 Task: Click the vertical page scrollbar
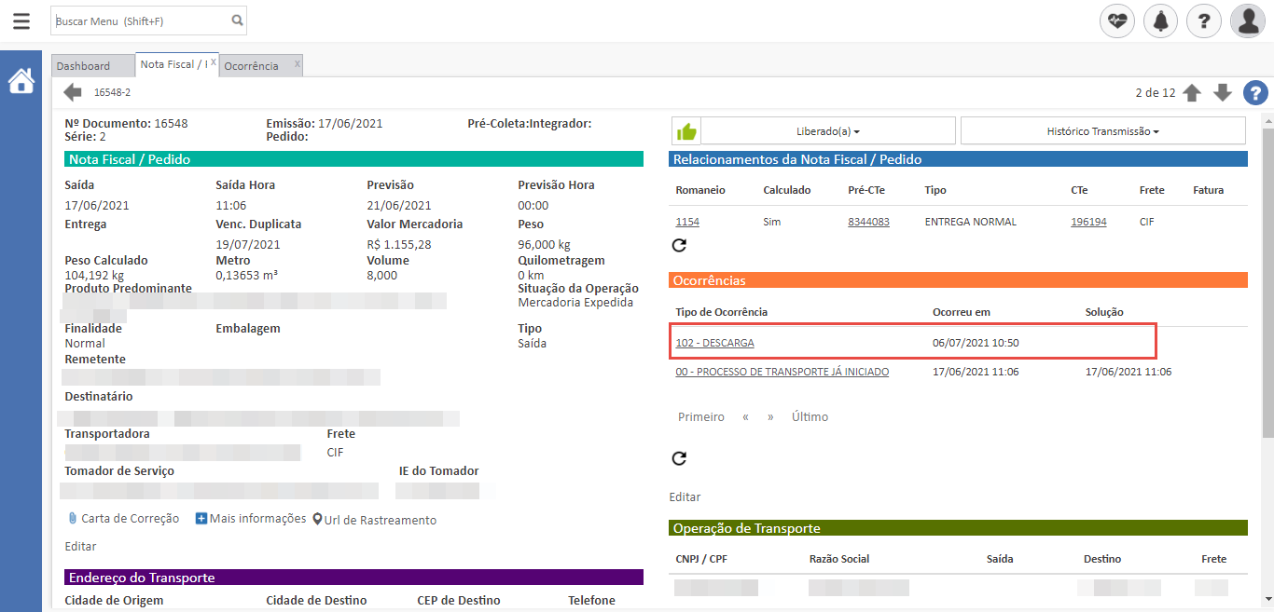[x=1267, y=279]
